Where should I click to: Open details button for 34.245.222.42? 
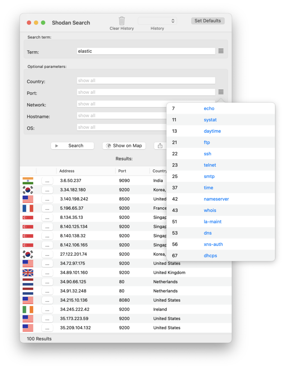tap(47, 309)
